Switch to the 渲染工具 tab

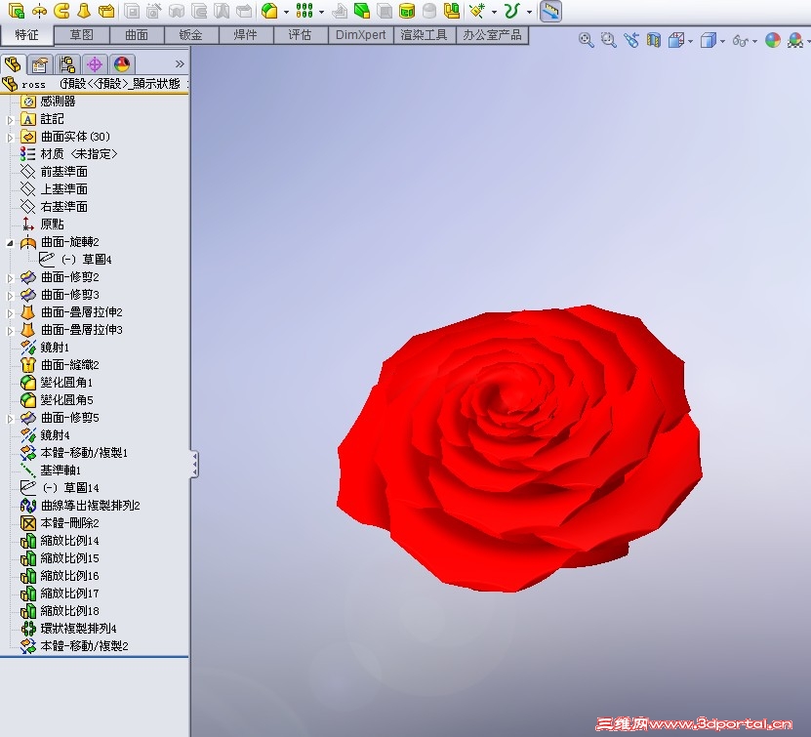coord(424,34)
